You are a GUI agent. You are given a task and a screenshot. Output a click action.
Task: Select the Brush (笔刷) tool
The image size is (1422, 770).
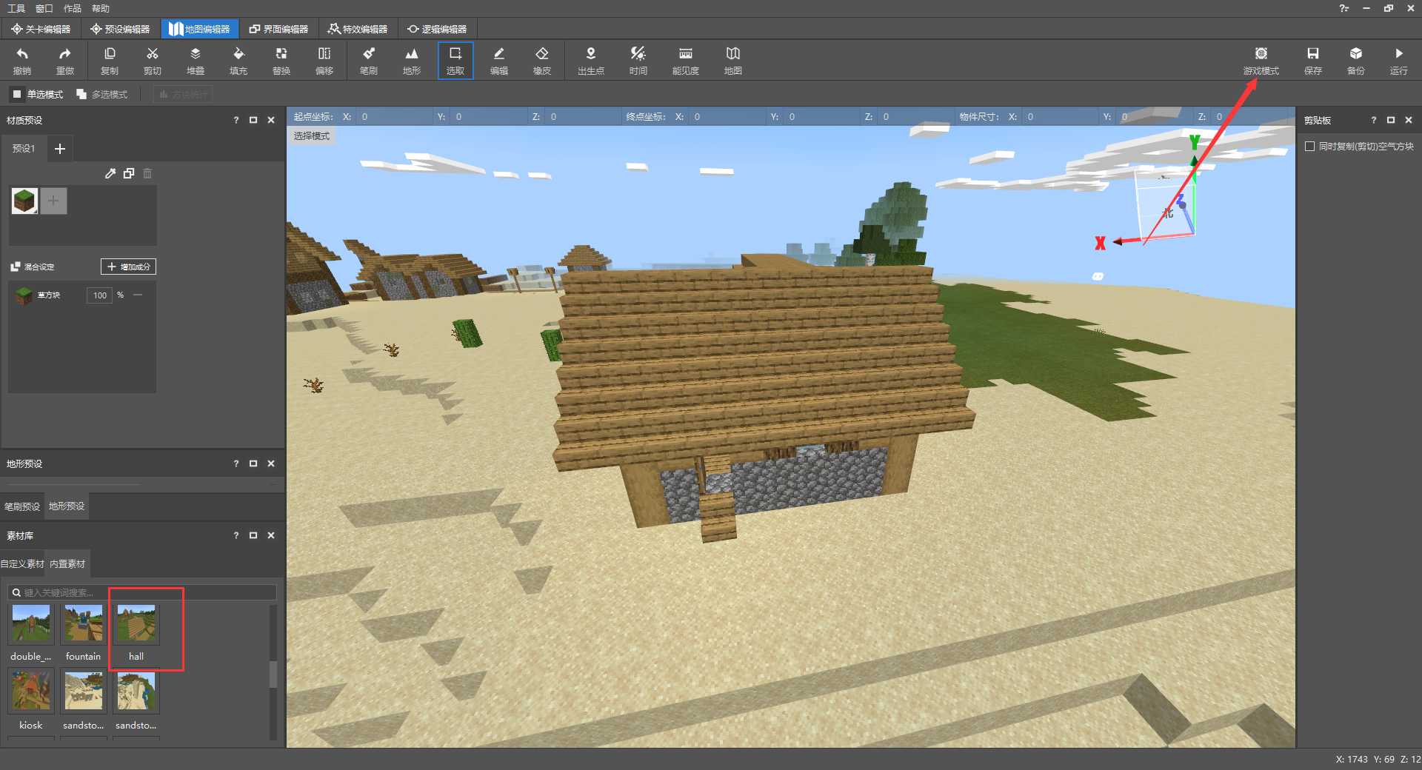[x=369, y=60]
